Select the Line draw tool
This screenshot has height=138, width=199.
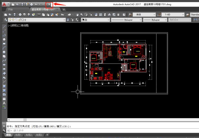click(4, 27)
